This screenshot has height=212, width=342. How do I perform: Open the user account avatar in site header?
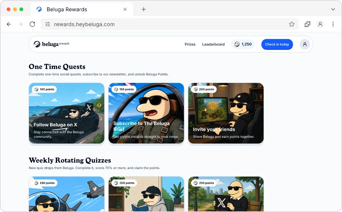(x=305, y=44)
